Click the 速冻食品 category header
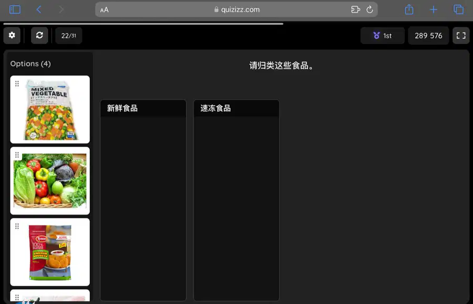The height and width of the screenshot is (304, 473). pos(236,108)
